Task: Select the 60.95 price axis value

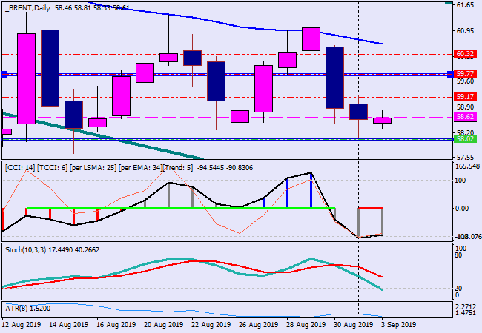Action: [x=465, y=31]
